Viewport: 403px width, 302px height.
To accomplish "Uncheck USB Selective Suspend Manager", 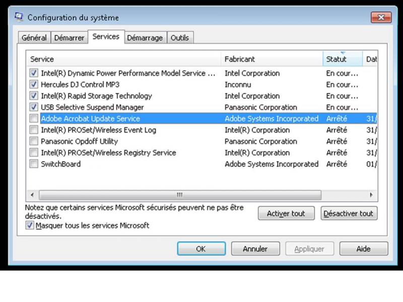I will (34, 107).
